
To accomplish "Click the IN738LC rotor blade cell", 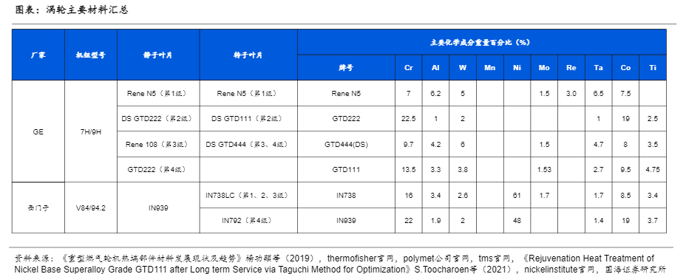I will [248, 195].
